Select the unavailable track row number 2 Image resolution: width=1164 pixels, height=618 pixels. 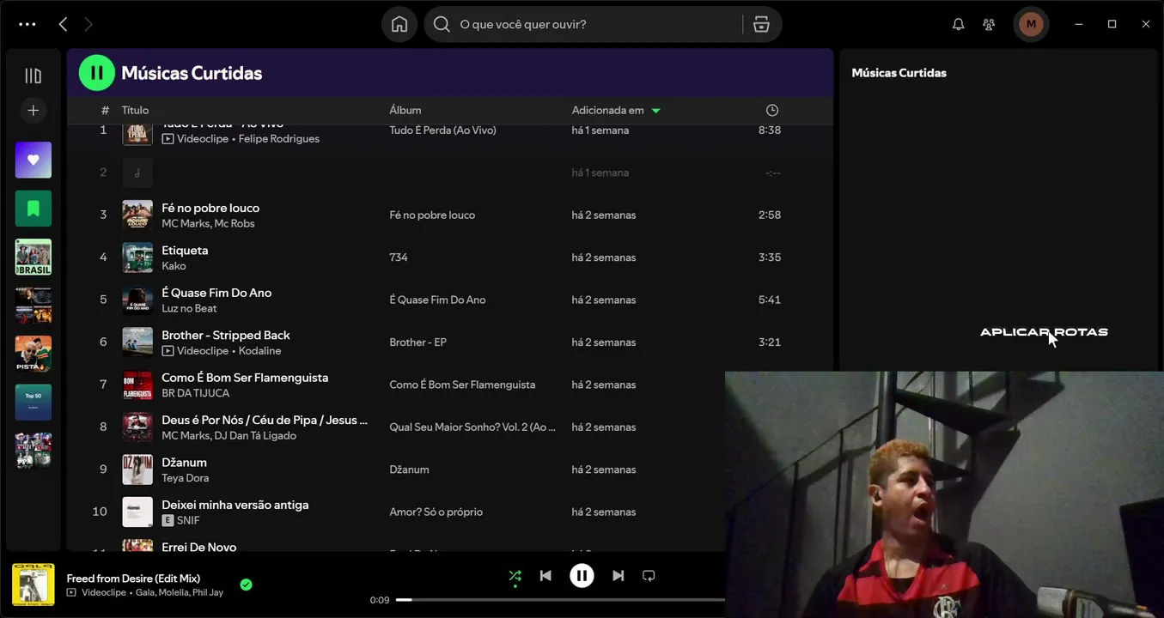pyautogui.click(x=450, y=173)
